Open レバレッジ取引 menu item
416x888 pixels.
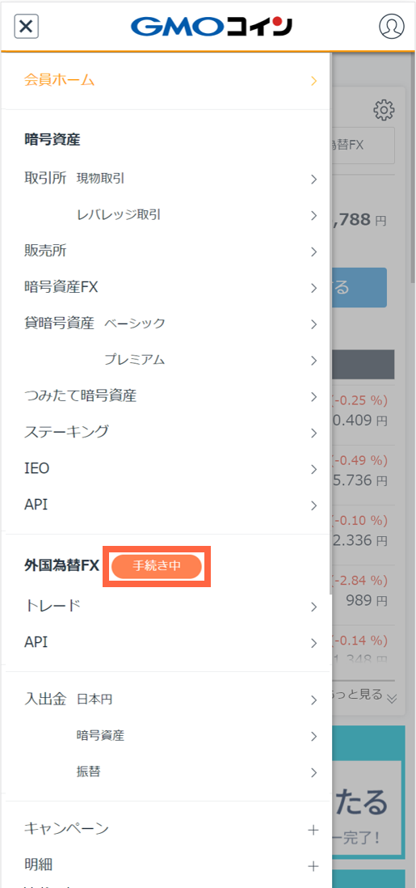166,215
